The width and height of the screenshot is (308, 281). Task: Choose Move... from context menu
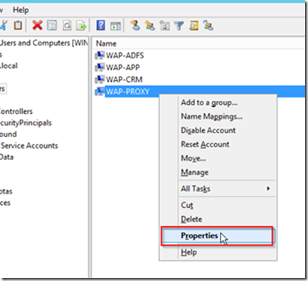[193, 158]
